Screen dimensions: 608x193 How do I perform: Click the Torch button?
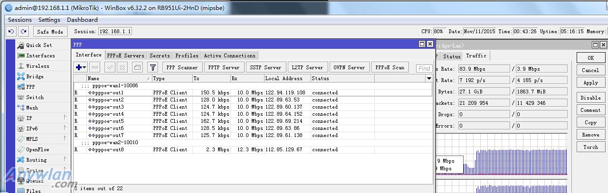click(x=590, y=147)
